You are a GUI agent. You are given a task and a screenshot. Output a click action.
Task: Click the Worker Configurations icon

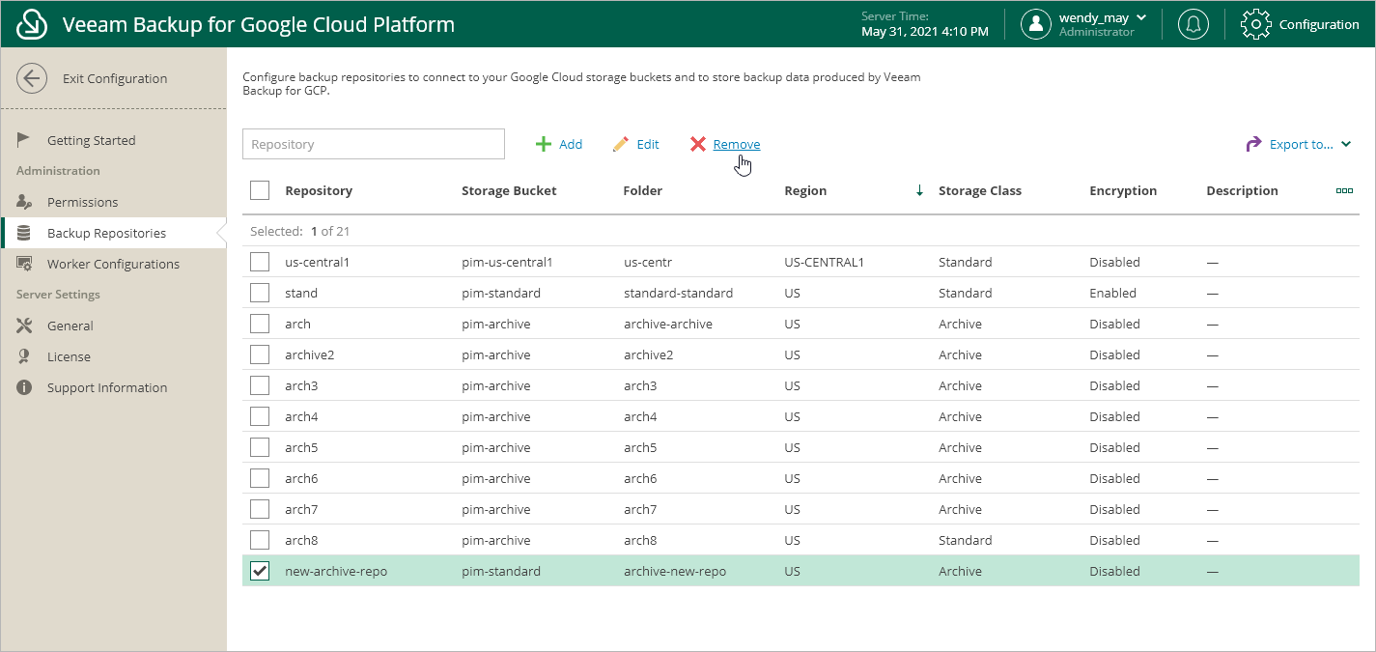pyautogui.click(x=24, y=264)
